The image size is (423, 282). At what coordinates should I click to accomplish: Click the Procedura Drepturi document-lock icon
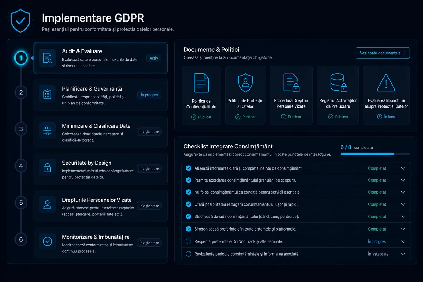(291, 82)
